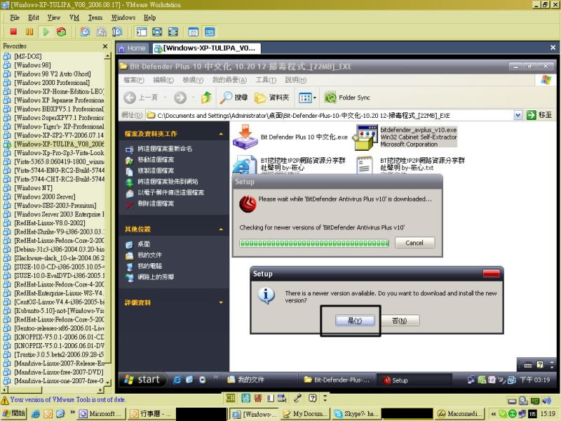561x421 pixels.
Task: Click Internet Explorer icon in guest quick launch
Action: pos(177,380)
